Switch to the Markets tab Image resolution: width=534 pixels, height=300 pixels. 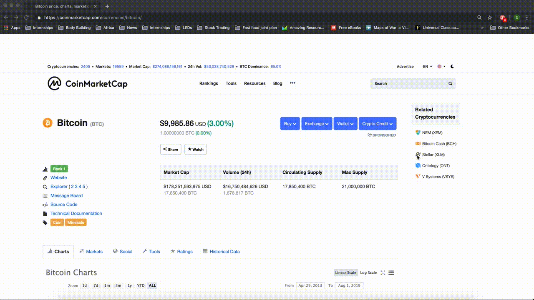pyautogui.click(x=91, y=252)
